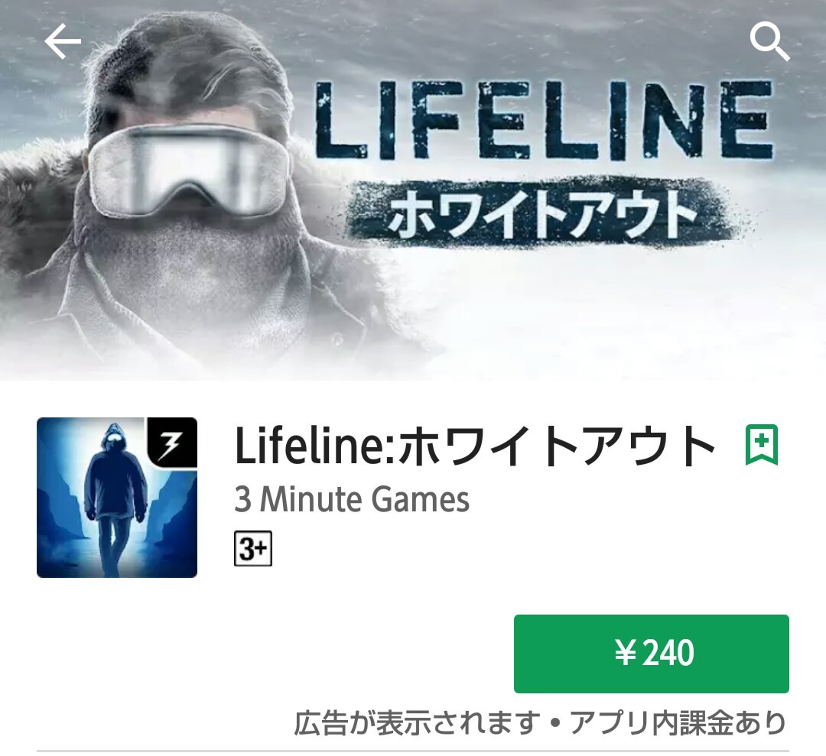Tap the 3+ content rating badge
This screenshot has width=826, height=756.
coord(253,549)
